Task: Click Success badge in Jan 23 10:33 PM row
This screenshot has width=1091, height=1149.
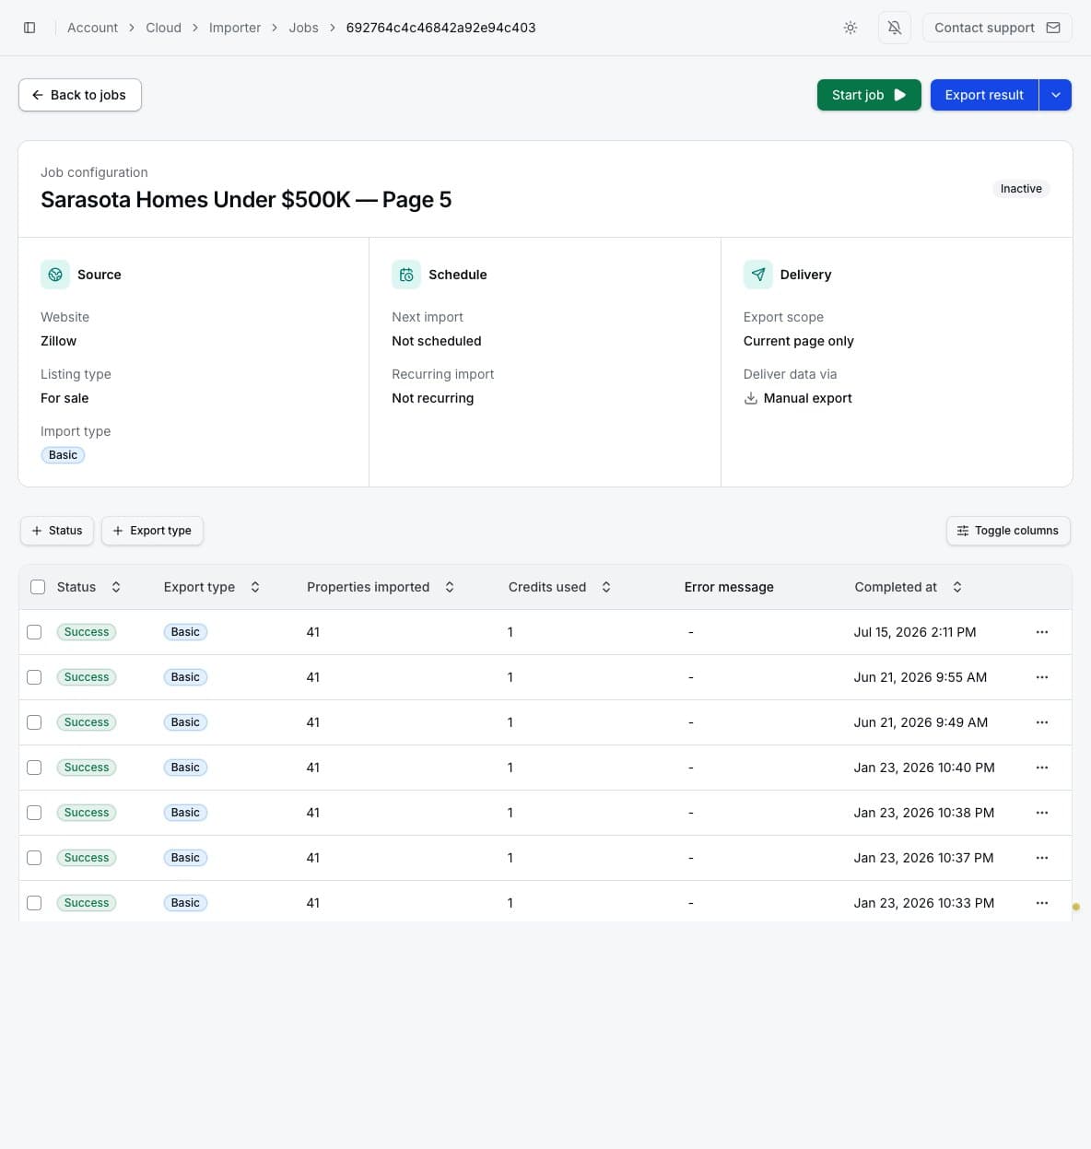Action: [x=87, y=903]
